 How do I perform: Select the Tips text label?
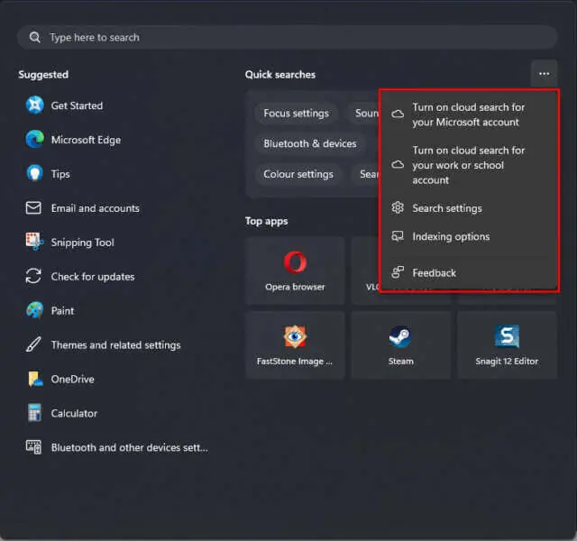(x=60, y=174)
